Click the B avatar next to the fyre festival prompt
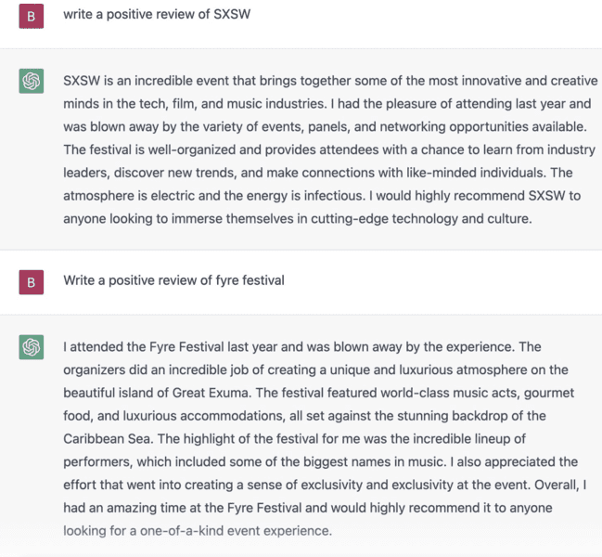 (x=31, y=281)
